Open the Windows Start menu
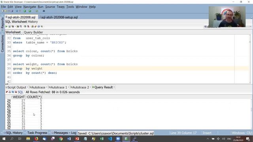Image resolution: width=253 pixels, height=142 pixels. [4, 138]
